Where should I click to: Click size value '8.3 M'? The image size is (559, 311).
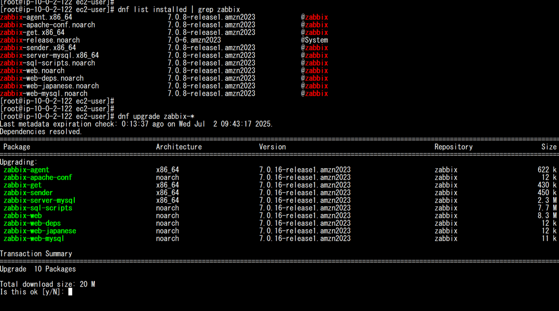click(x=547, y=215)
